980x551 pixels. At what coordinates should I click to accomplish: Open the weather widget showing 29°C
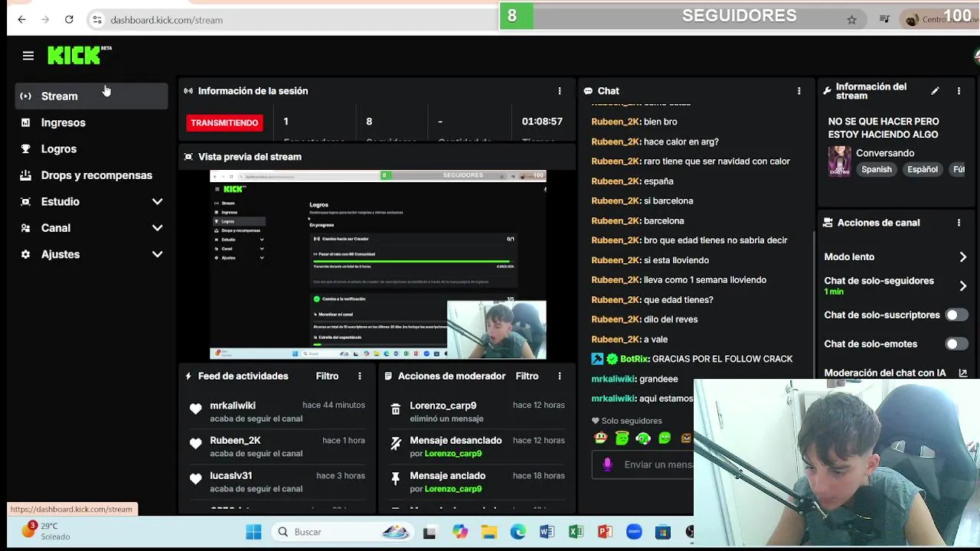click(x=46, y=531)
